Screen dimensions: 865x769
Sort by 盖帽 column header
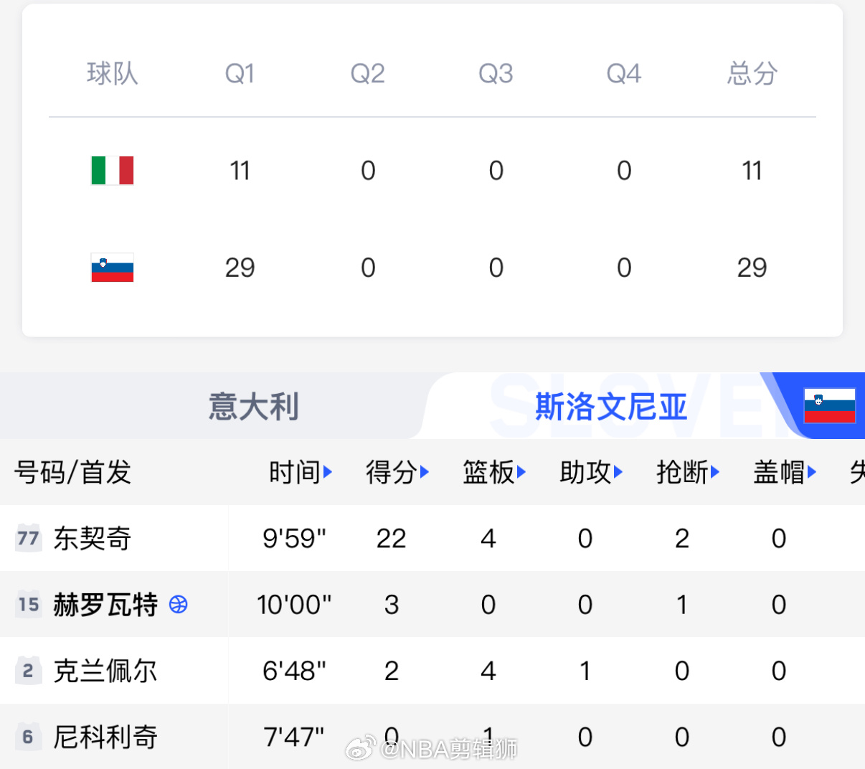pyautogui.click(x=785, y=472)
